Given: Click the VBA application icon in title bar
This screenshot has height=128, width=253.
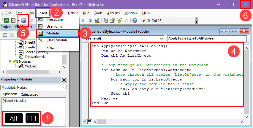Looking at the screenshot, I should click(x=5, y=4).
